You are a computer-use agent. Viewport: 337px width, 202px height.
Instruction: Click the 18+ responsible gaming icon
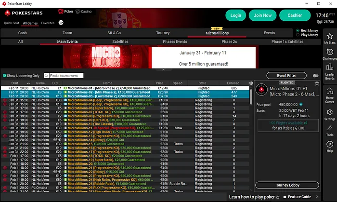(x=61, y=23)
